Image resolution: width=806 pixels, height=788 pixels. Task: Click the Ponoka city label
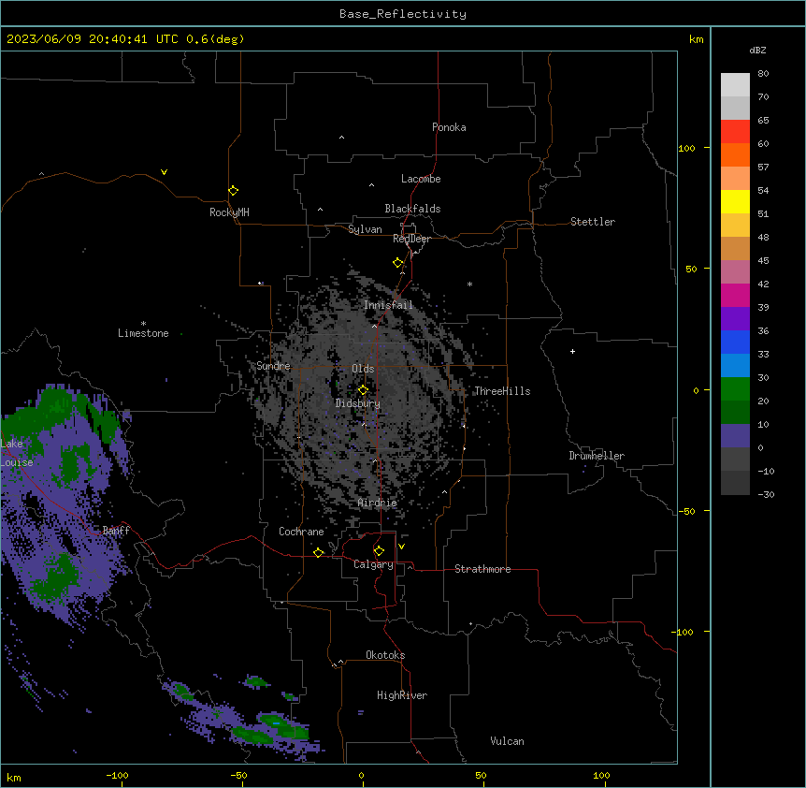tap(449, 127)
